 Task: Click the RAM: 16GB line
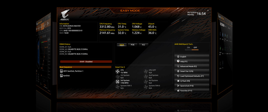(64, 33)
